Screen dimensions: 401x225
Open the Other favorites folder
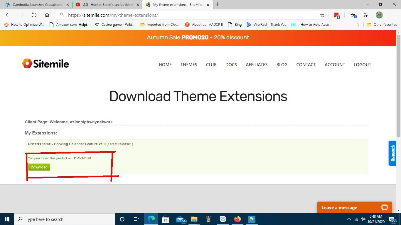coord(382,25)
